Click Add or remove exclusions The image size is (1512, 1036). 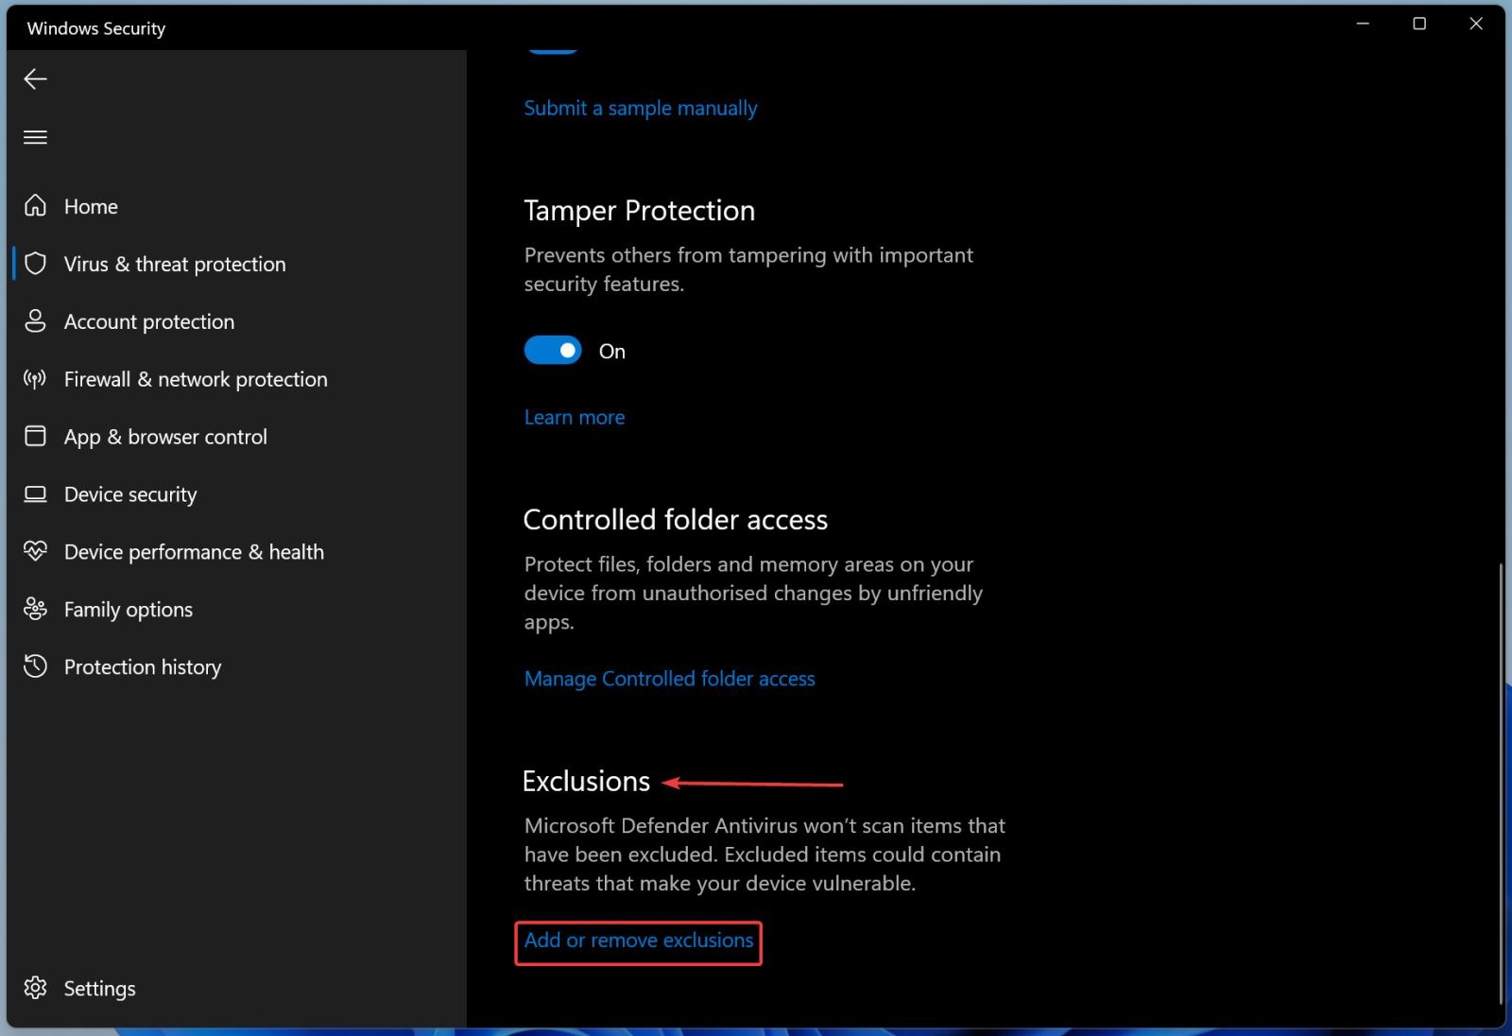click(x=638, y=941)
